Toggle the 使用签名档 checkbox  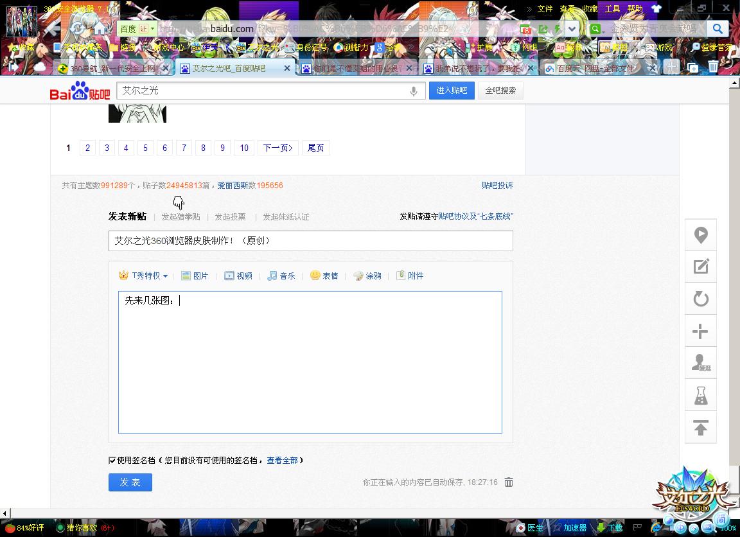[112, 461]
